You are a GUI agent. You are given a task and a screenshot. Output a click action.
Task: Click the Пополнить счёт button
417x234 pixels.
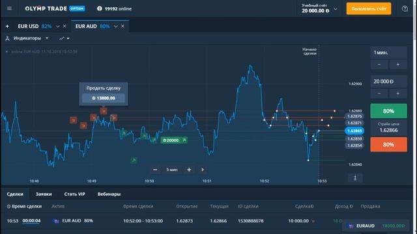tap(369, 8)
